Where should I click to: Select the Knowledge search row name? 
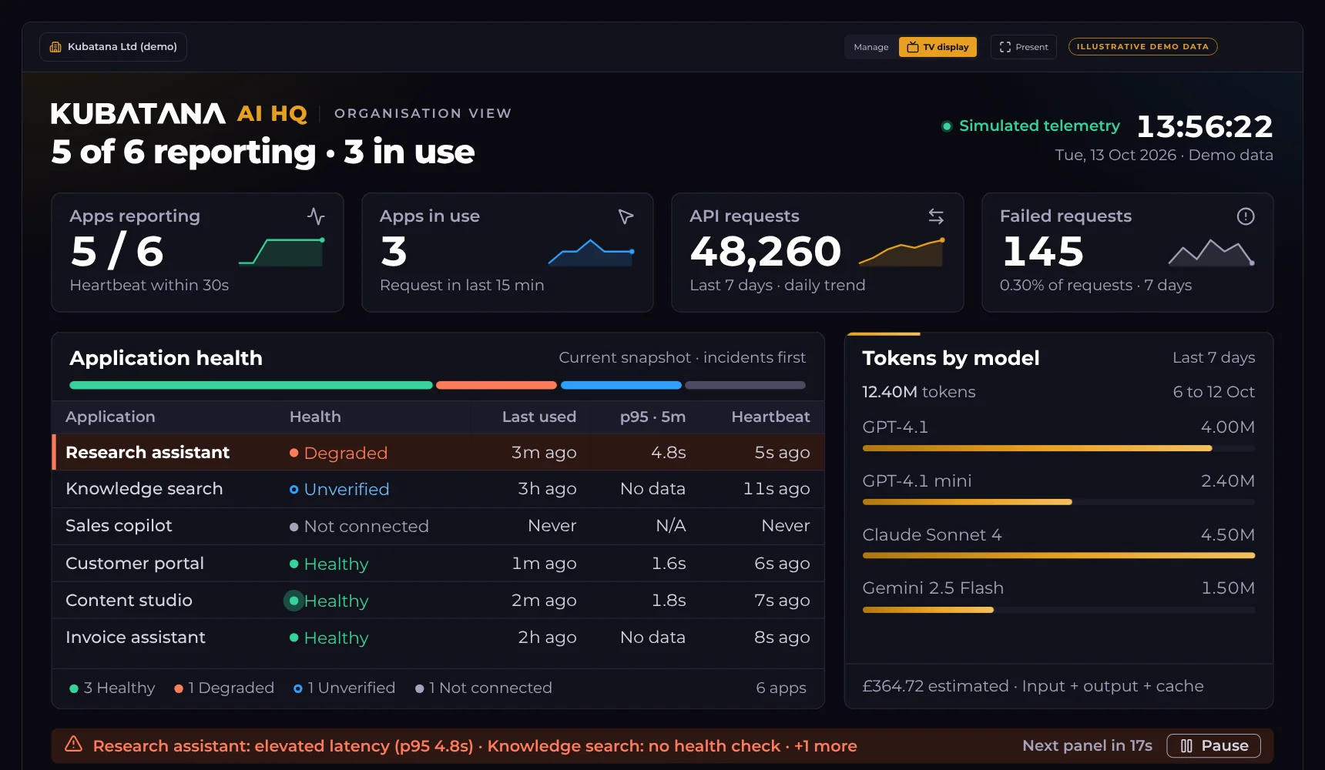tap(144, 489)
